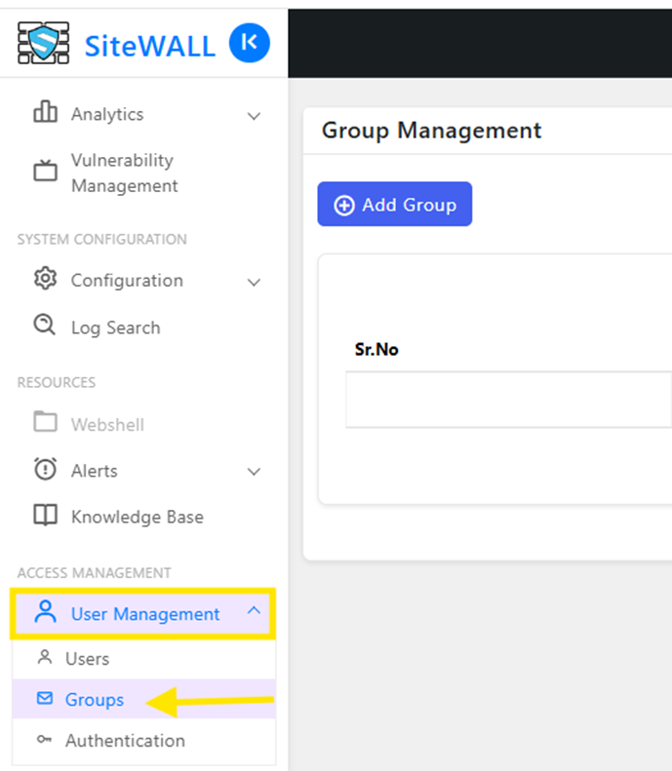Open the Authentication submenu item

tap(143, 741)
